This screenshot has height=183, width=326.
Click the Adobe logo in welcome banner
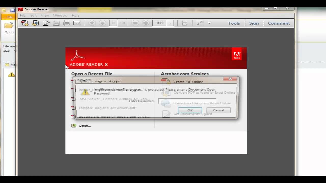pos(237,54)
